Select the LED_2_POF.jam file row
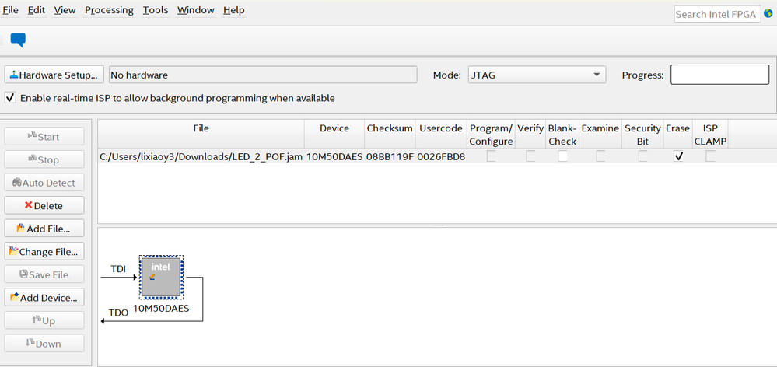Viewport: 777px width, 367px height. coord(201,156)
